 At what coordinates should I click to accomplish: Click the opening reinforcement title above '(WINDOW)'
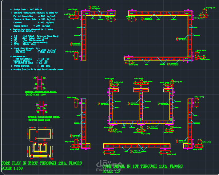[x=44, y=117]
